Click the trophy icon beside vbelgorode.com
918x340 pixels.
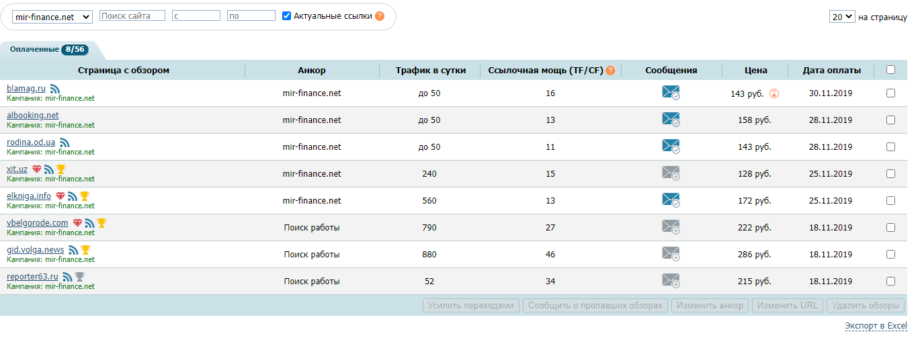click(x=101, y=223)
